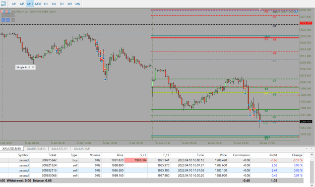Select sell order ticket 300932116
The image size is (315, 187).
point(152,170)
